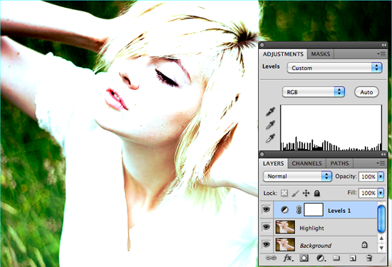Click the Background layer lock icon
392x267 pixels.
tap(364, 244)
